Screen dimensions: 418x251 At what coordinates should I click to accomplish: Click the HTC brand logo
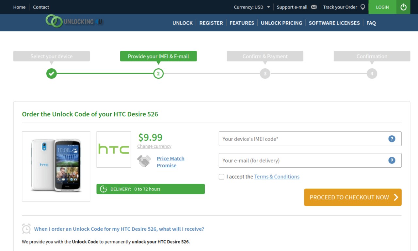pyautogui.click(x=114, y=149)
